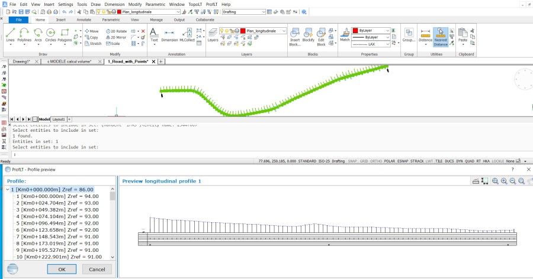533x279 pixels.
Task: Toggle GRID display in status bar
Action: [x=364, y=161]
